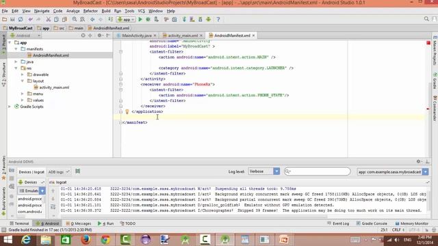Switch to activity_main.xml tab
Image resolution: width=438 pixels, height=246 pixels.
click(183, 36)
